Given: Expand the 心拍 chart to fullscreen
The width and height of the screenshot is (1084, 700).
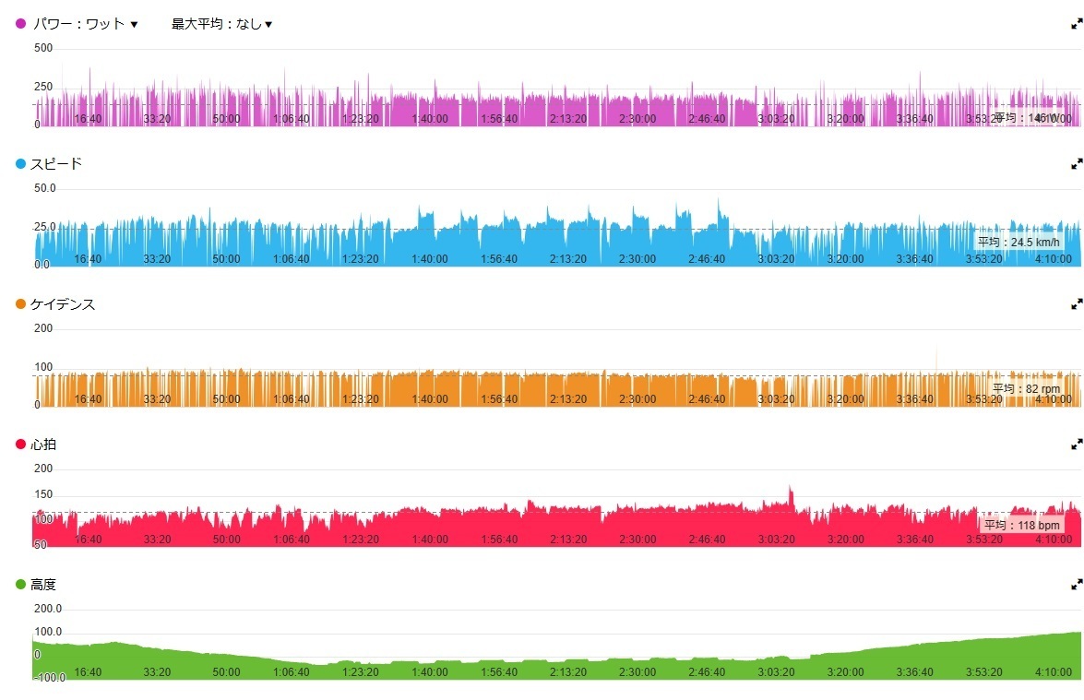Looking at the screenshot, I should [x=1077, y=445].
